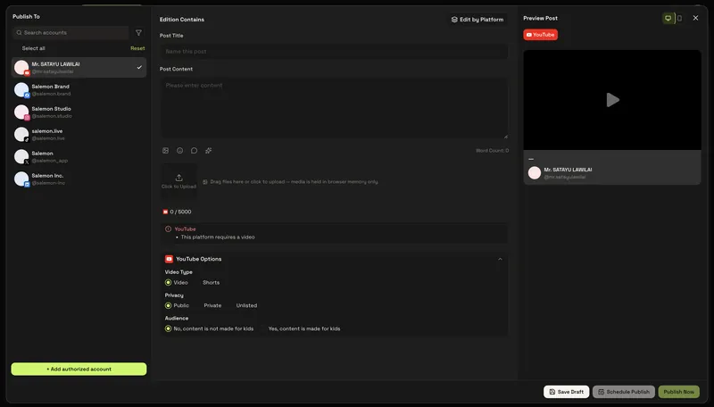714x407 pixels.
Task: Click the YouTube preview tab
Action: coord(541,35)
